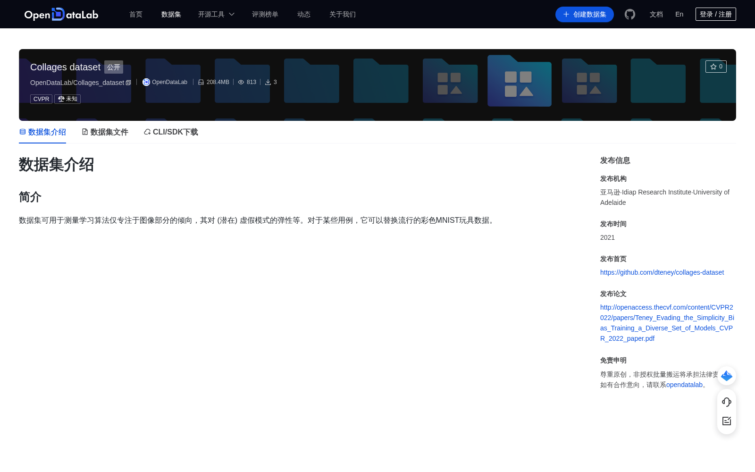Click the 208.4MB storage size icon
The image size is (755, 472).
point(201,82)
